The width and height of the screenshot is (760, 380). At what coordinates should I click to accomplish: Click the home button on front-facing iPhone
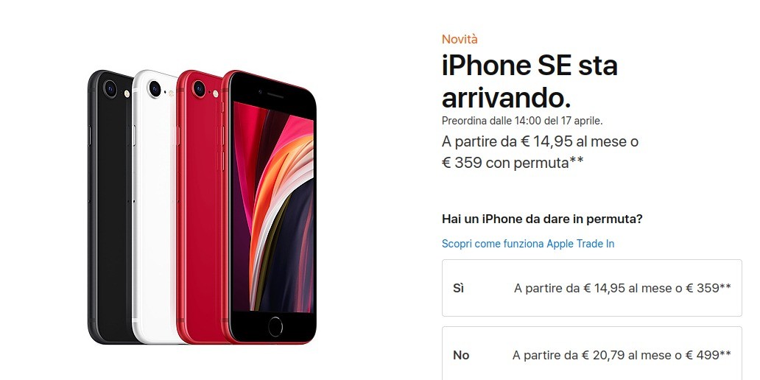275,326
